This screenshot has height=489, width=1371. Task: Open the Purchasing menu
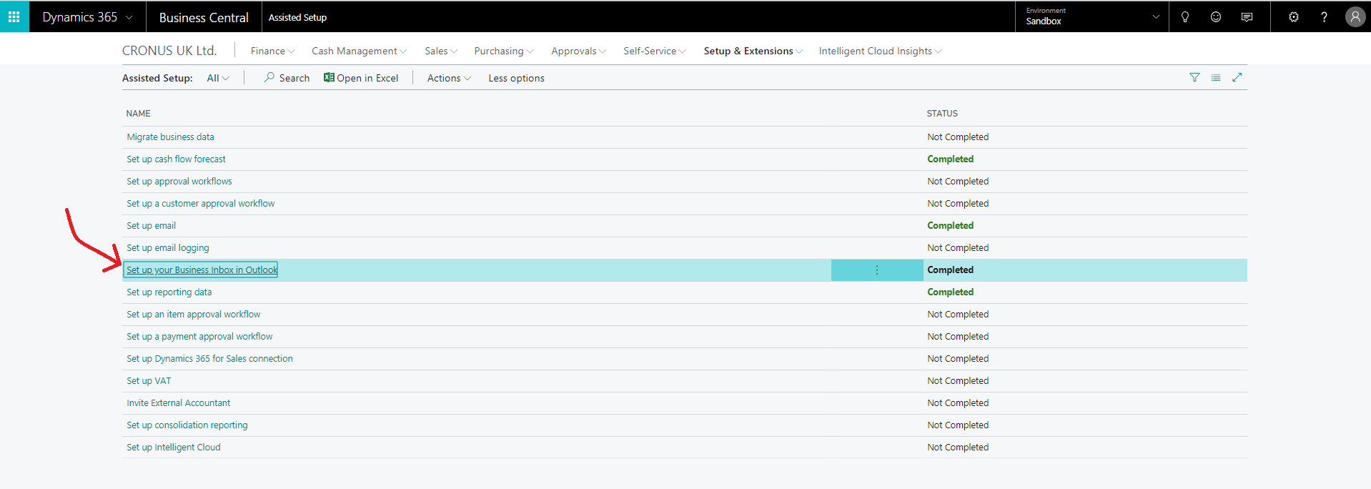[x=503, y=51]
